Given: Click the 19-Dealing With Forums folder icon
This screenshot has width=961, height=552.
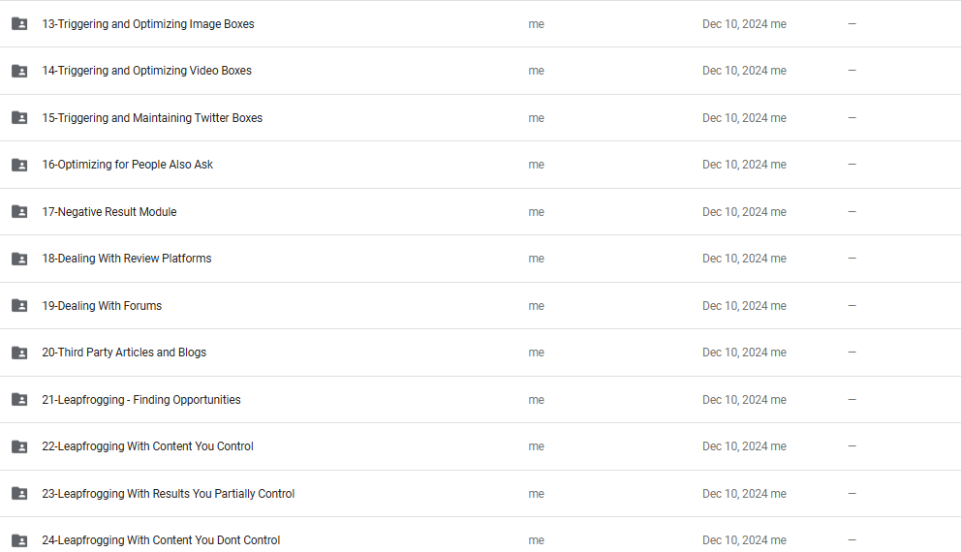Looking at the screenshot, I should (19, 306).
